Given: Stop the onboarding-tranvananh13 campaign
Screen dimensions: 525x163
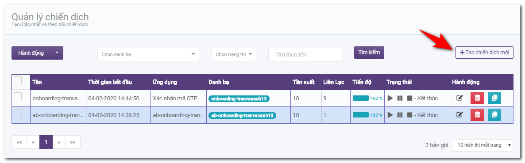Looking at the screenshot, I should coord(409,98).
